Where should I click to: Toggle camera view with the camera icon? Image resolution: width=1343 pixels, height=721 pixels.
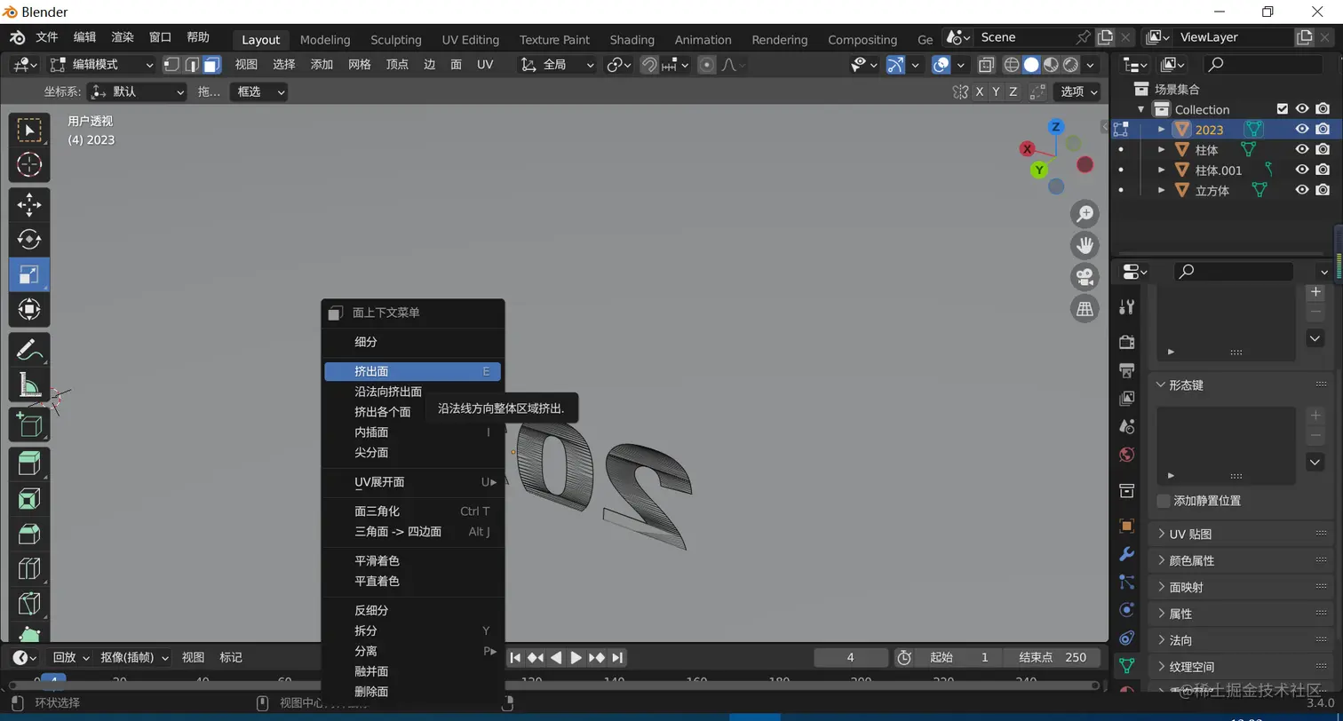pyautogui.click(x=1085, y=277)
